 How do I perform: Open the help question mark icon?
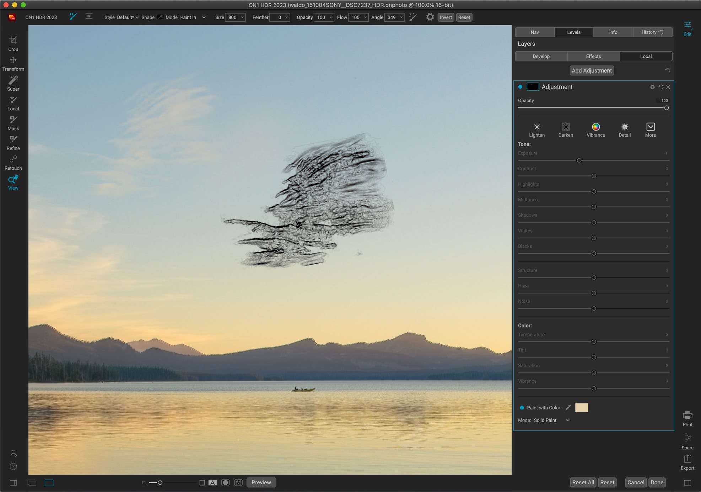tap(14, 466)
